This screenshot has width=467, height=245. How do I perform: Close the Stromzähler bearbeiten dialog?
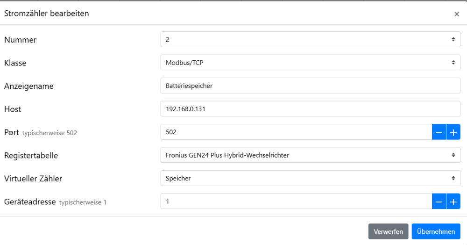point(457,14)
